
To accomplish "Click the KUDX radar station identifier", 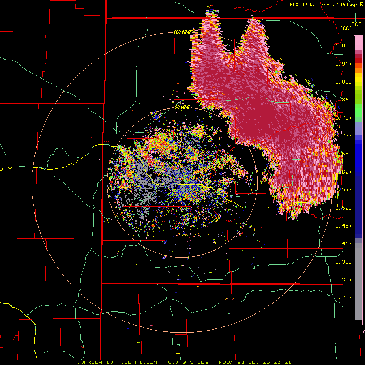I will pos(227,362).
